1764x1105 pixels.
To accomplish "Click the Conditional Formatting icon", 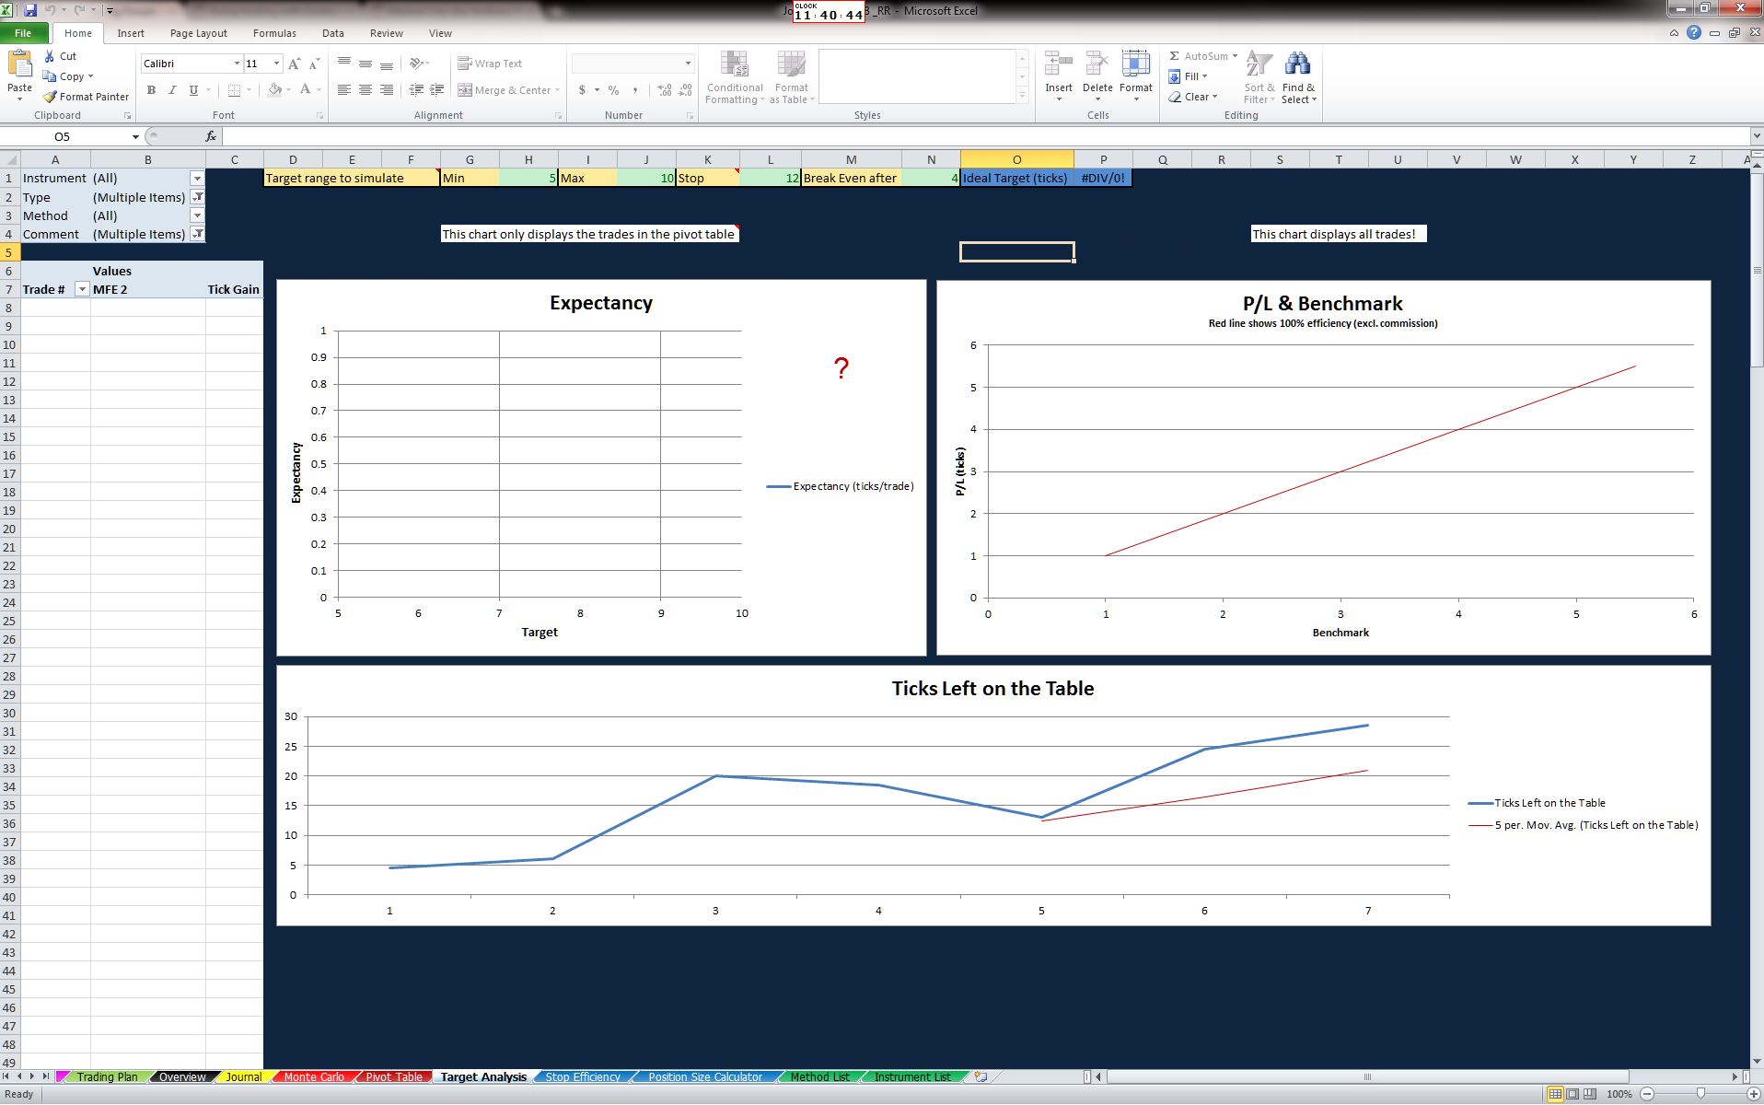I will click(x=734, y=64).
